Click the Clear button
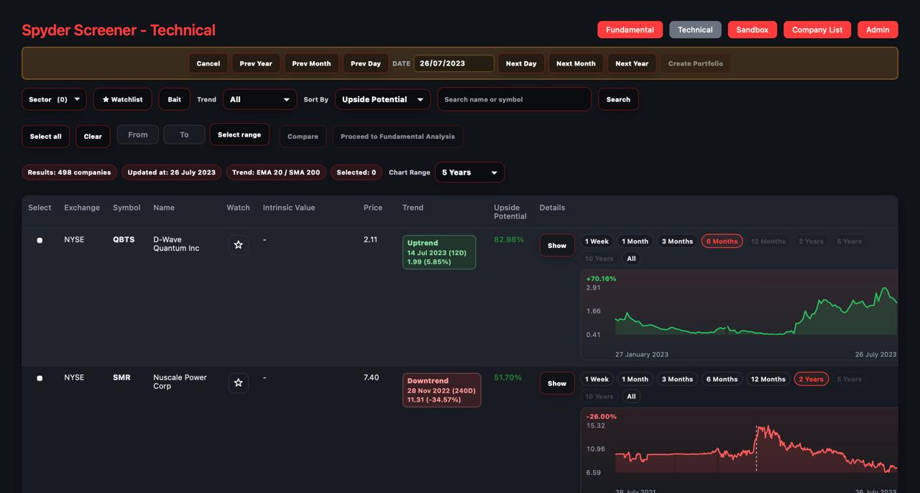This screenshot has width=920, height=493. 93,137
